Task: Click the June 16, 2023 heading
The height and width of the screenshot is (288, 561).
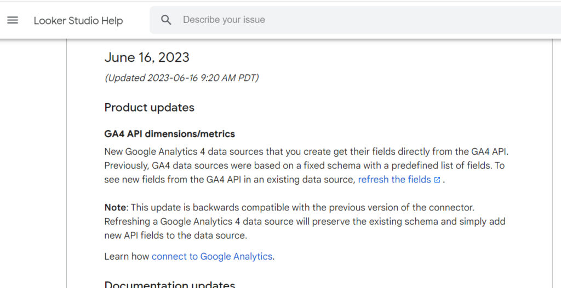Action: (147, 57)
